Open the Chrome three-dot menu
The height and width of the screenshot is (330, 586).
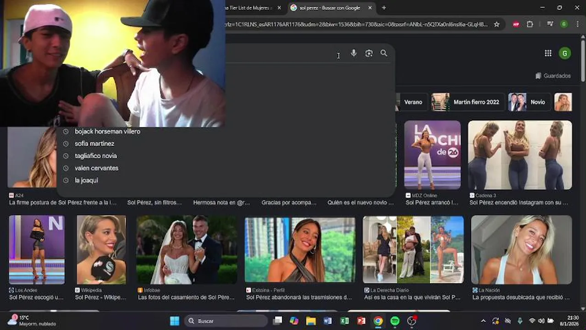(x=577, y=24)
